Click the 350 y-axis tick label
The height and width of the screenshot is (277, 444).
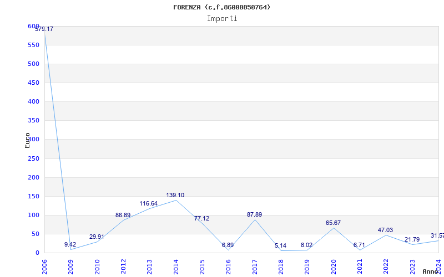(x=33, y=121)
